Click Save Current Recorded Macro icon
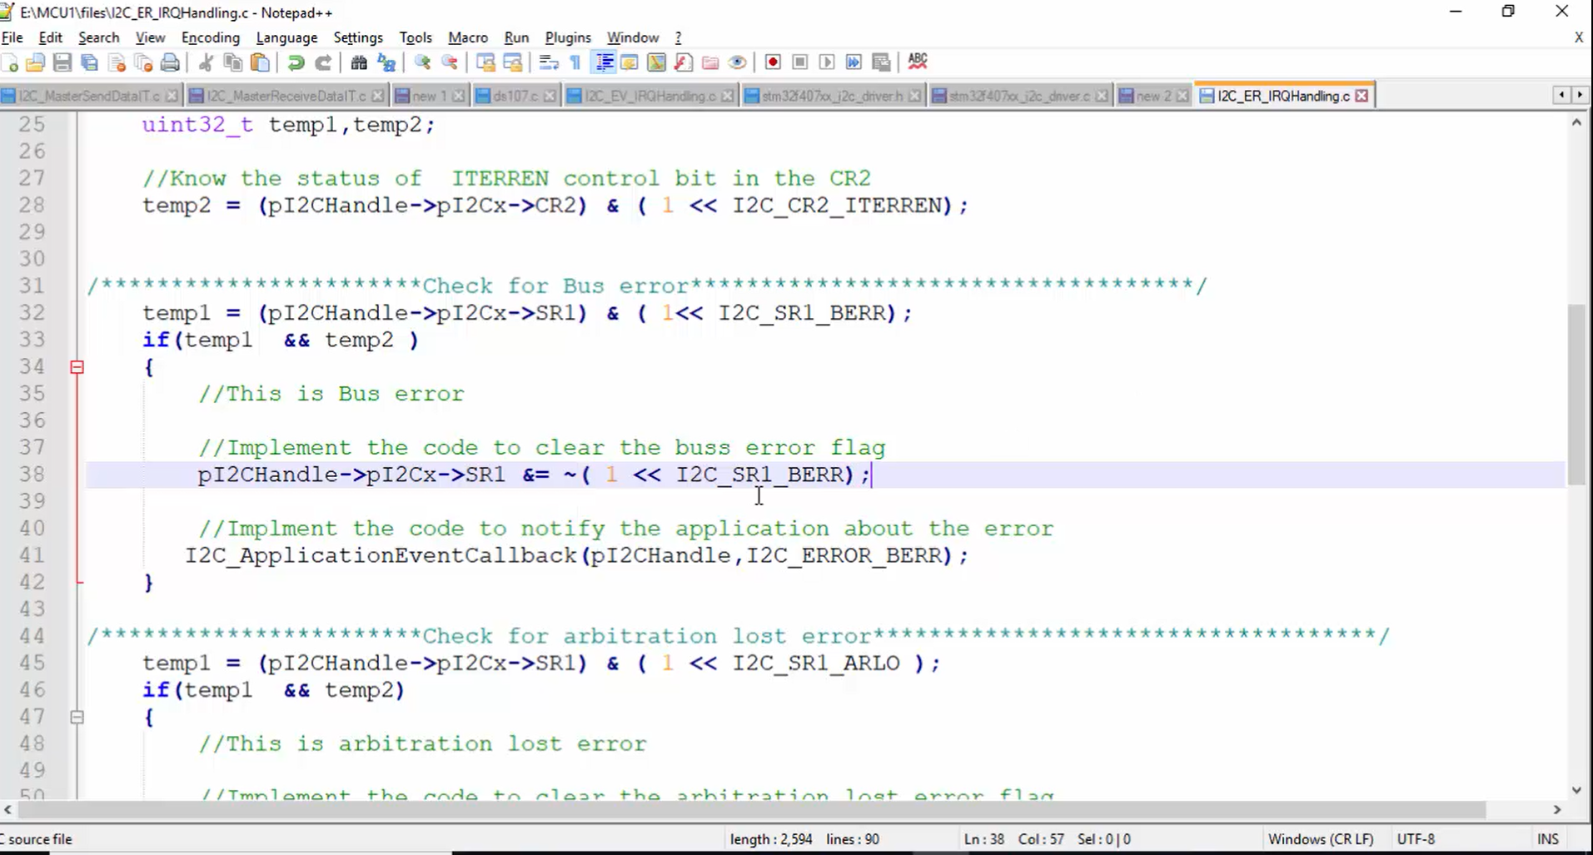 (881, 62)
